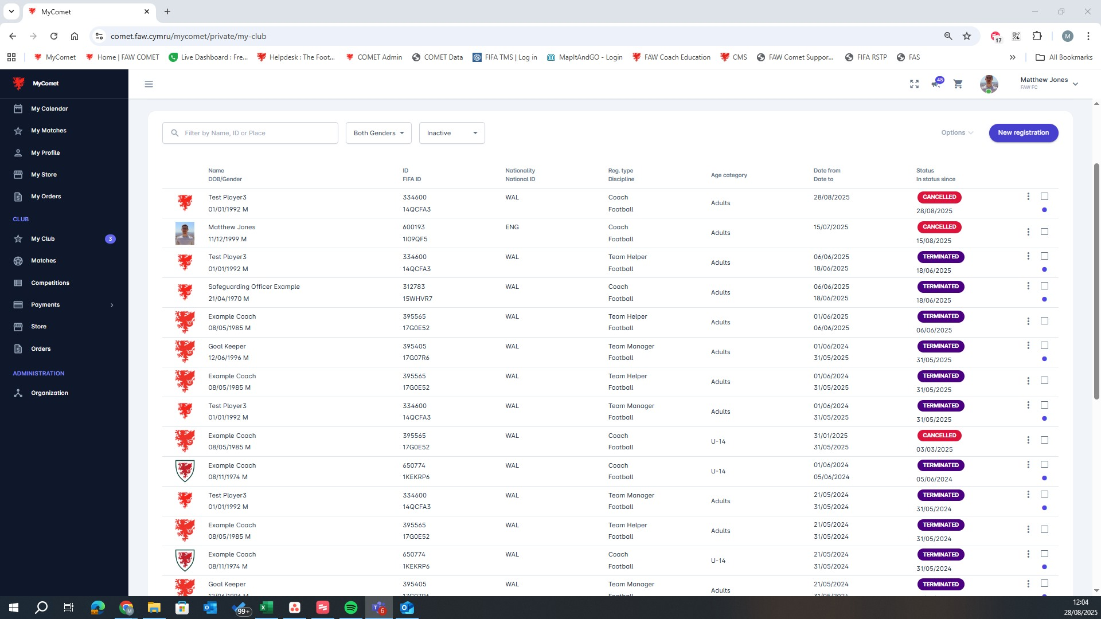The image size is (1101, 619).
Task: Open Chrome three-dot menu
Action: pos(1088,36)
